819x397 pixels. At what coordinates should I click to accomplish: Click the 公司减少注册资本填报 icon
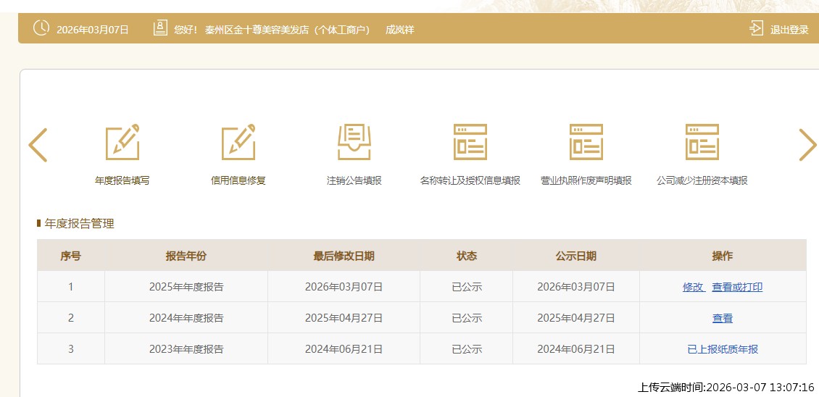(x=702, y=142)
